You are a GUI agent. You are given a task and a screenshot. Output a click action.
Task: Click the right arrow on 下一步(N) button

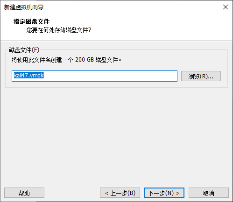177,193
